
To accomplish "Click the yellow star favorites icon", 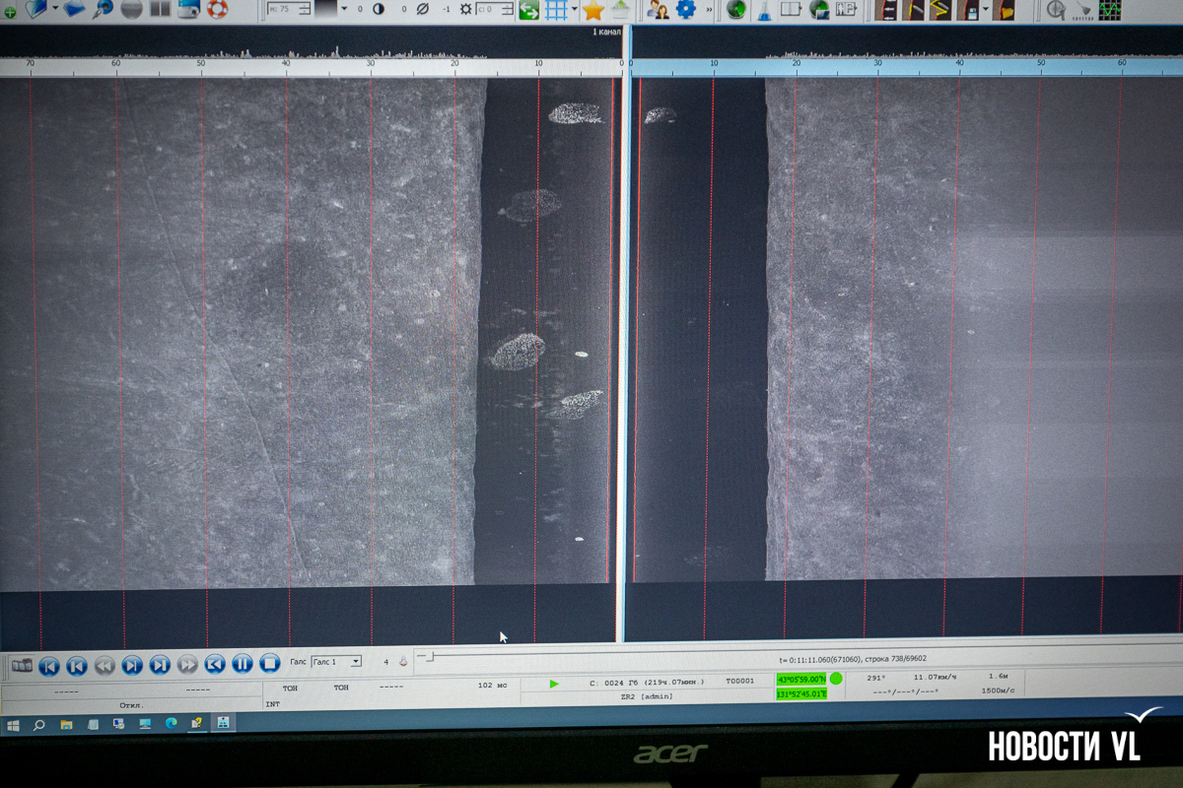I will pos(592,10).
